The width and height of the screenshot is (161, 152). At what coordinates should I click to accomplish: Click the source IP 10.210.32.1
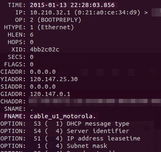[50, 13]
